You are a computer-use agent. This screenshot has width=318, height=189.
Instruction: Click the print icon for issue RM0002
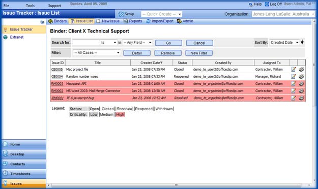(x=301, y=91)
